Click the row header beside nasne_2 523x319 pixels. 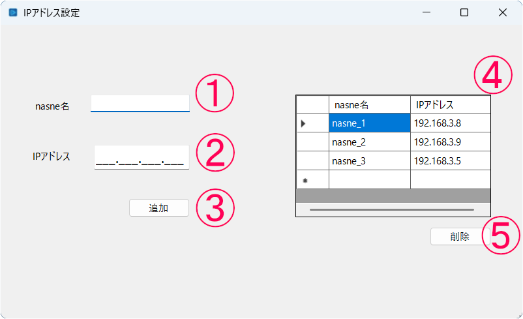pyautogui.click(x=312, y=142)
